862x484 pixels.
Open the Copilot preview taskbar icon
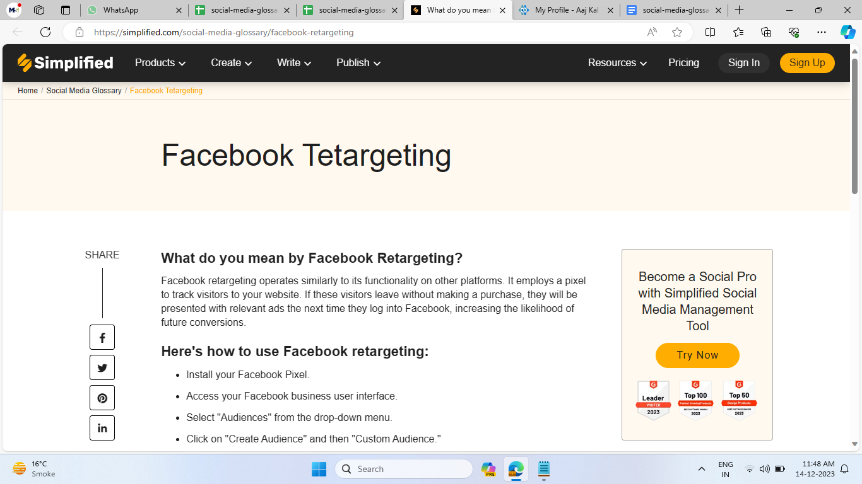click(488, 469)
